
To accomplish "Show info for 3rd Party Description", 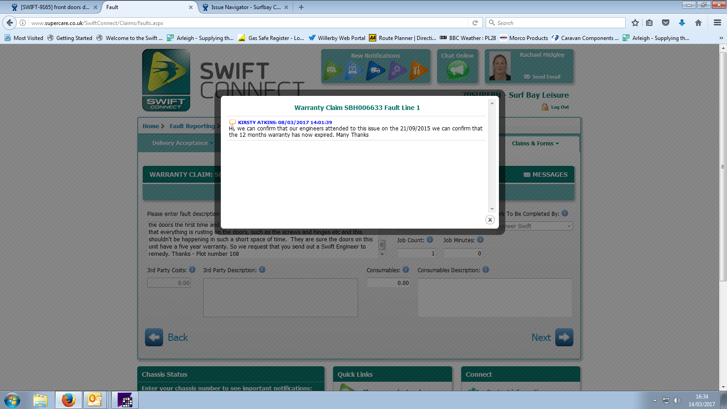I will pos(262,269).
